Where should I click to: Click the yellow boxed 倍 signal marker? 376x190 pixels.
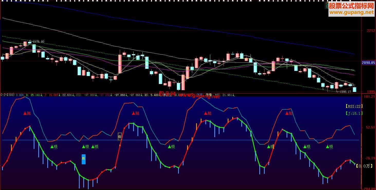[120, 137]
